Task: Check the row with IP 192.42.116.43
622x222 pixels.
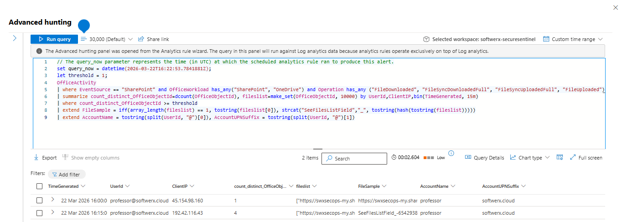Action: (x=39, y=213)
